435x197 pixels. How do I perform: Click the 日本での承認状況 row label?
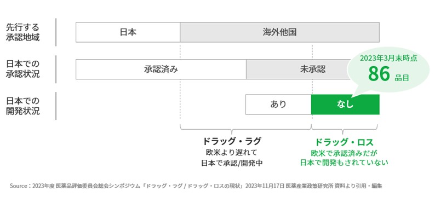pos(23,69)
